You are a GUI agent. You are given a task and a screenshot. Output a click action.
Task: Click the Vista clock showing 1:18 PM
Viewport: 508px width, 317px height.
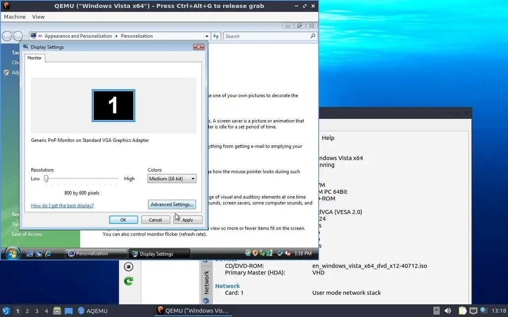pyautogui.click(x=303, y=253)
